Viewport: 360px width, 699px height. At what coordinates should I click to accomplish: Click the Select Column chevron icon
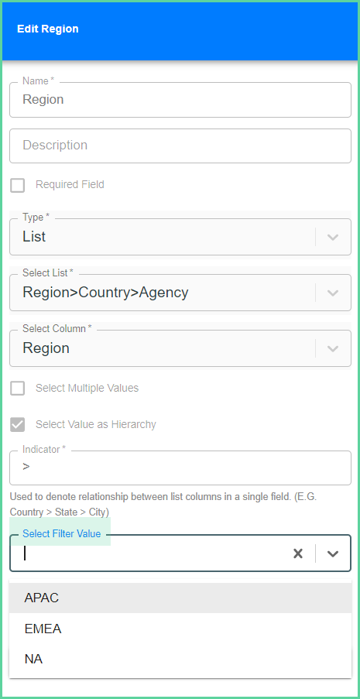[333, 348]
